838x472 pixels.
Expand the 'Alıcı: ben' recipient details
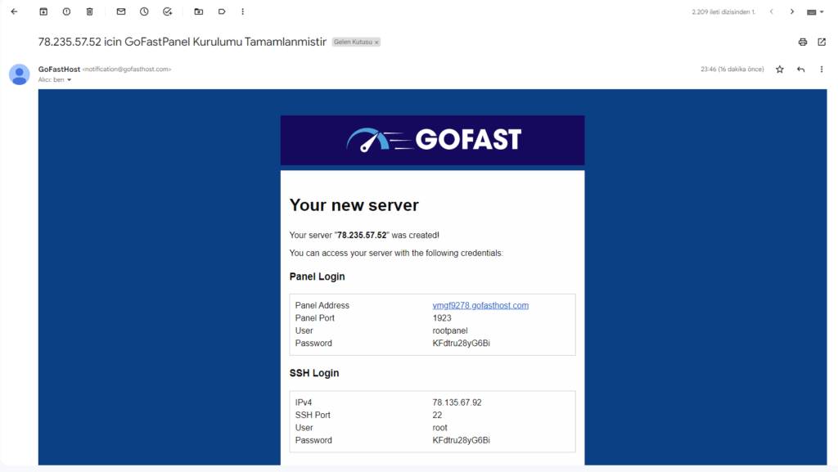[x=70, y=80]
